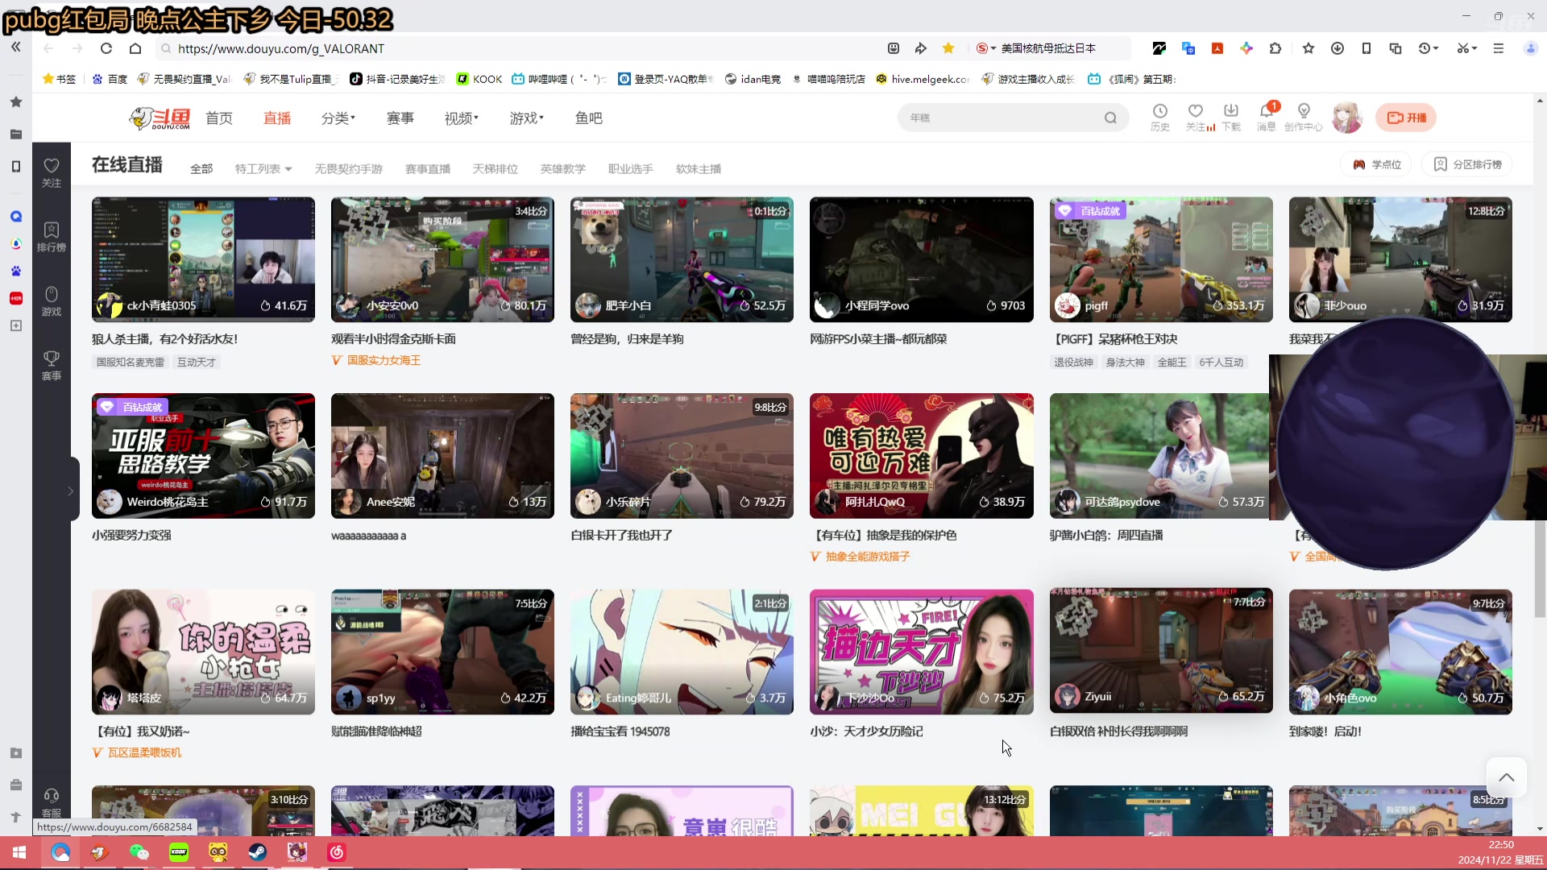
Task: Open the 软妹主播 link
Action: tap(699, 169)
